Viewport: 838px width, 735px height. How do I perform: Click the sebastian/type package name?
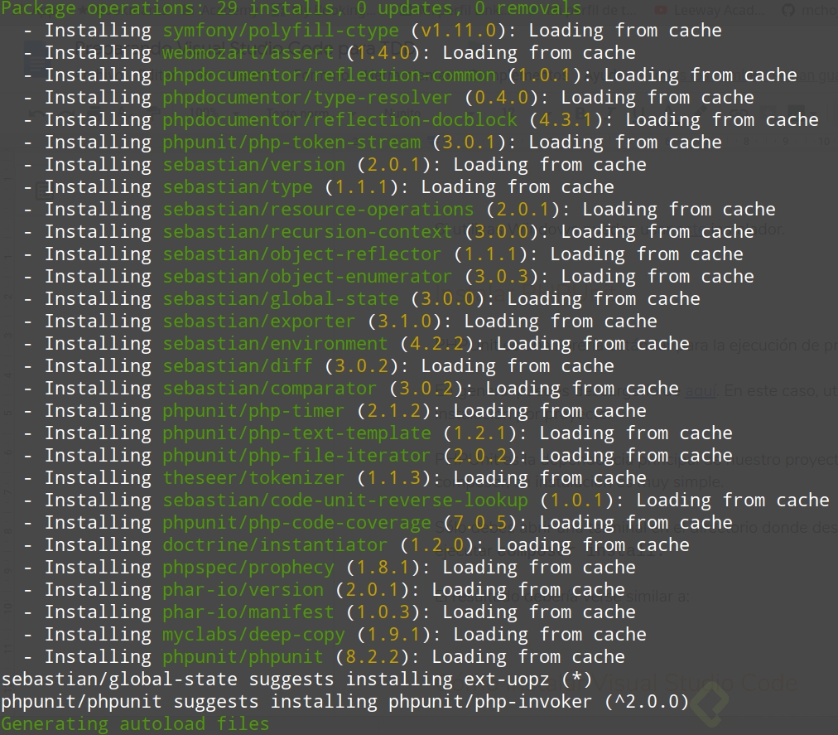pos(238,187)
